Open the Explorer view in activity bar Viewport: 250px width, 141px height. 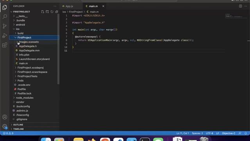click(5, 7)
